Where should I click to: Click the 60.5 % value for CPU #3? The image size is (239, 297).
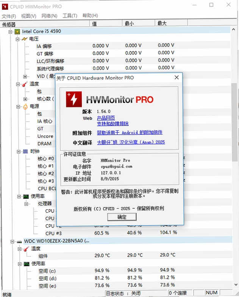pyautogui.click(x=102, y=233)
